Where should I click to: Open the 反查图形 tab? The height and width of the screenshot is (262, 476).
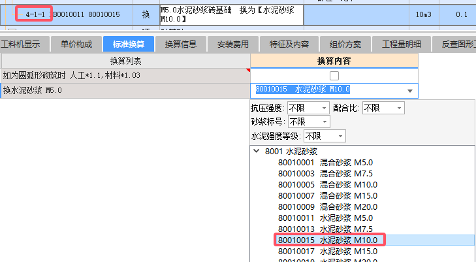click(x=454, y=44)
